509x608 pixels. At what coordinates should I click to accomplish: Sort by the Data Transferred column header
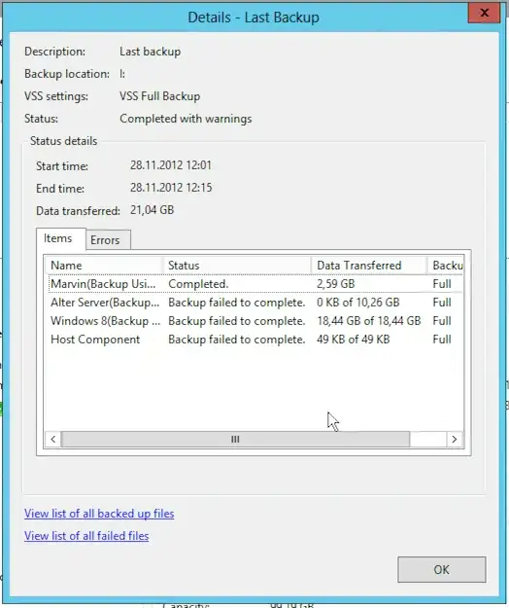tap(369, 266)
